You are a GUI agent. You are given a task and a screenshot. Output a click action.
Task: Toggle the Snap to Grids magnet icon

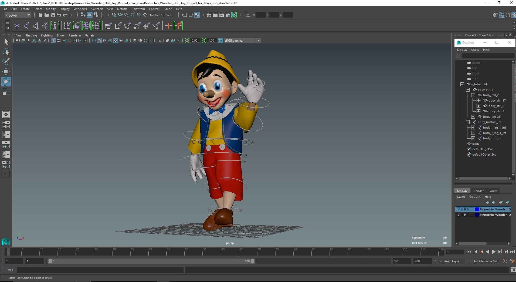(x=114, y=15)
